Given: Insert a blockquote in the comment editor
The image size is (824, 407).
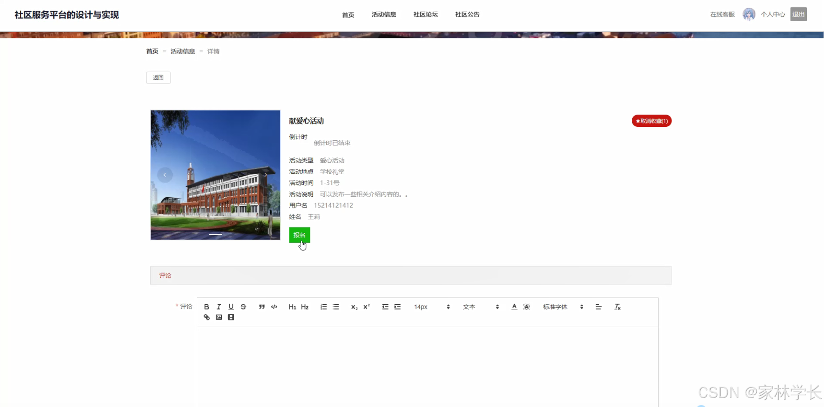Looking at the screenshot, I should pos(262,306).
